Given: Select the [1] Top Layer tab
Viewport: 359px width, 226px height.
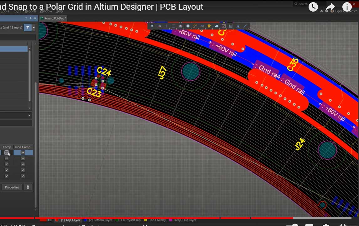Looking at the screenshot, I should pyautogui.click(x=70, y=220).
